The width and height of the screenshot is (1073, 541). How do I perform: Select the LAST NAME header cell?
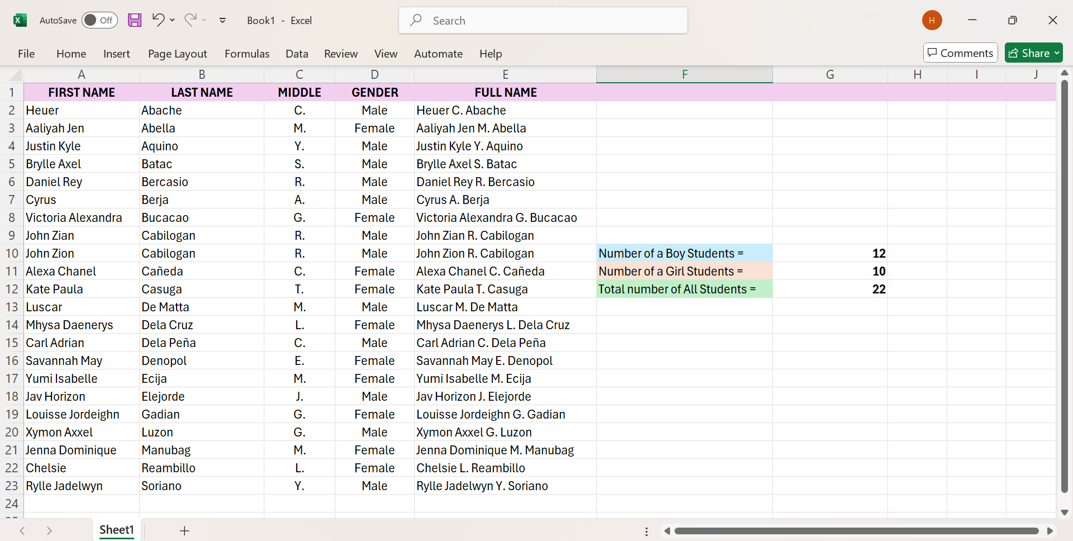[202, 92]
